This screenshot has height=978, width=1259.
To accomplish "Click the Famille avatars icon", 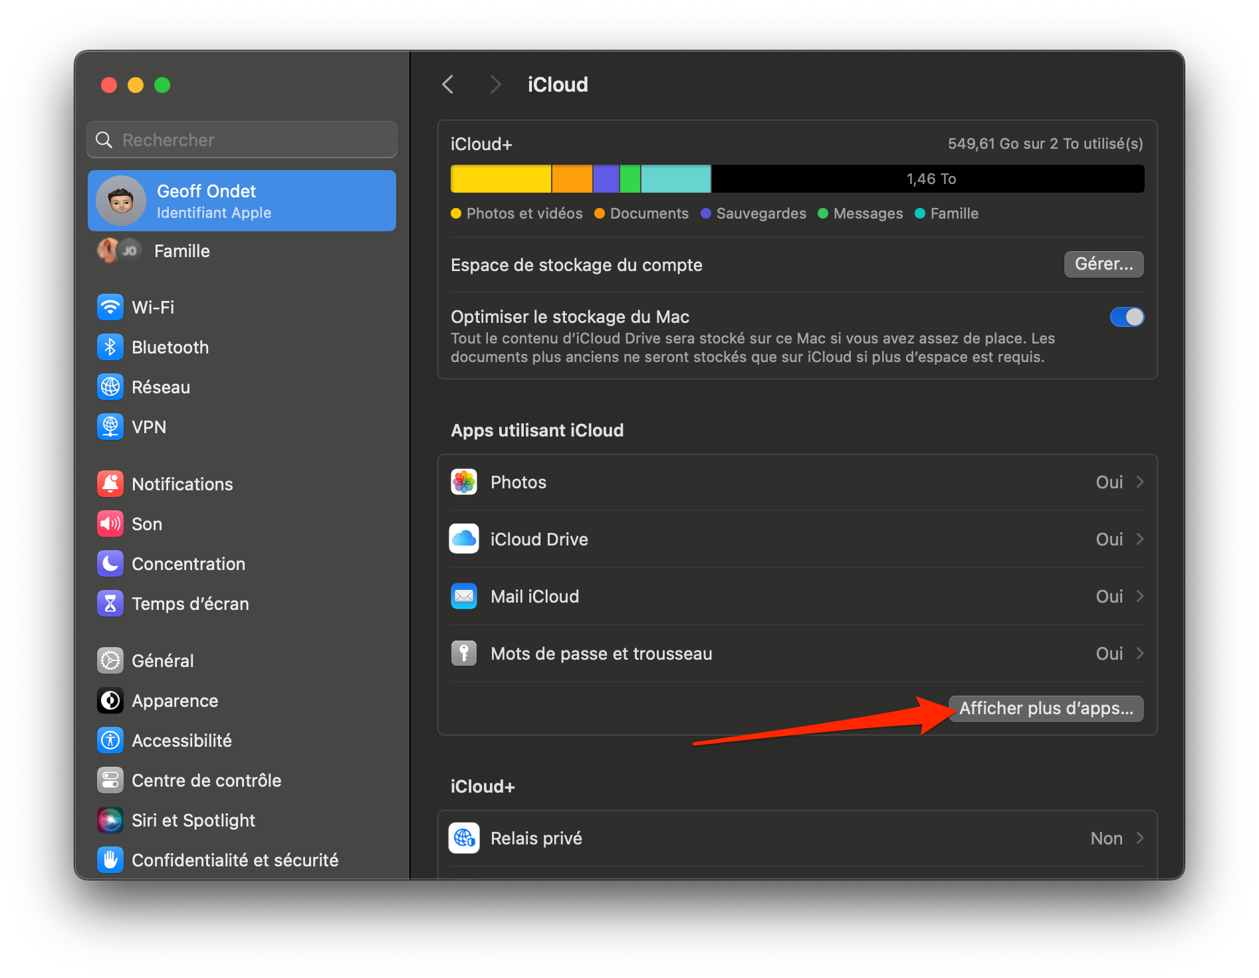I will click(x=119, y=250).
